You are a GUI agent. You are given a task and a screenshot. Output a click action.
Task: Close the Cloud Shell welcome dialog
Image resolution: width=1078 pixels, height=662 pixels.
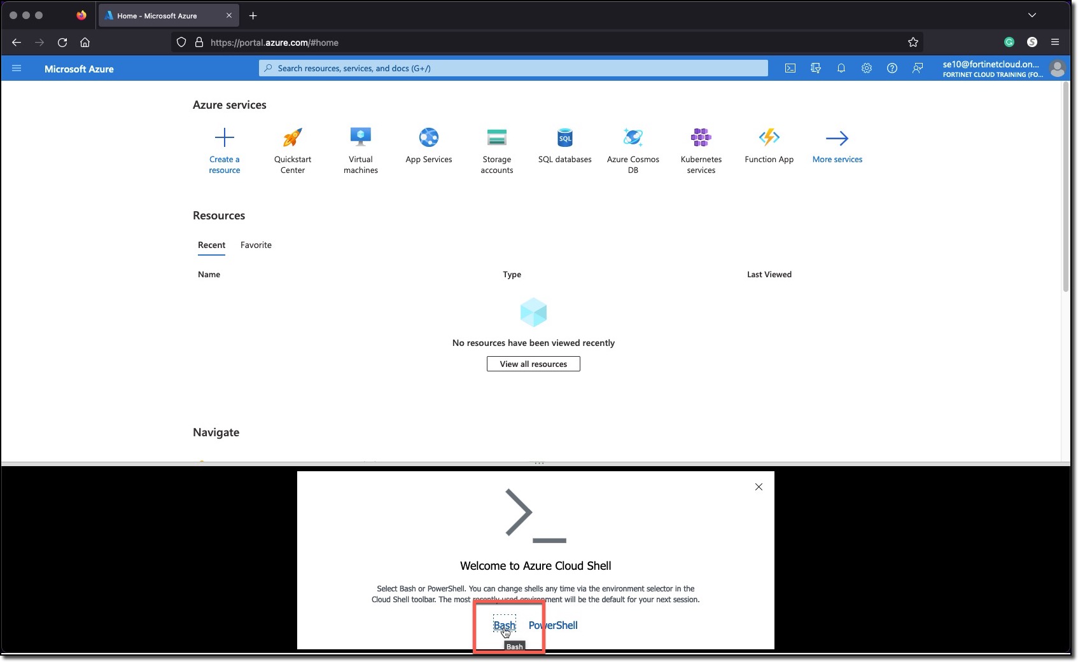[759, 487]
